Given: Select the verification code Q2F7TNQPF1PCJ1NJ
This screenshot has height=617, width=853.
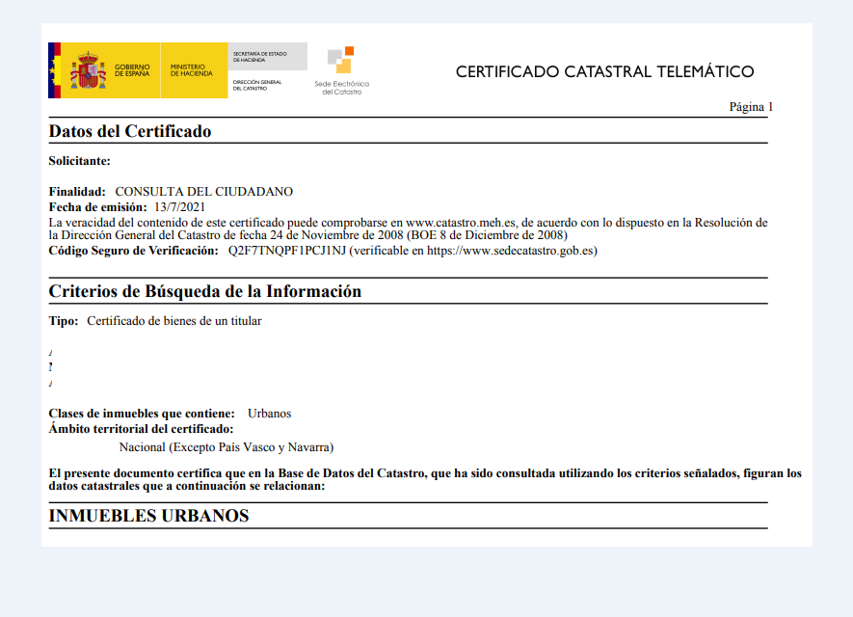Looking at the screenshot, I should point(285,251).
